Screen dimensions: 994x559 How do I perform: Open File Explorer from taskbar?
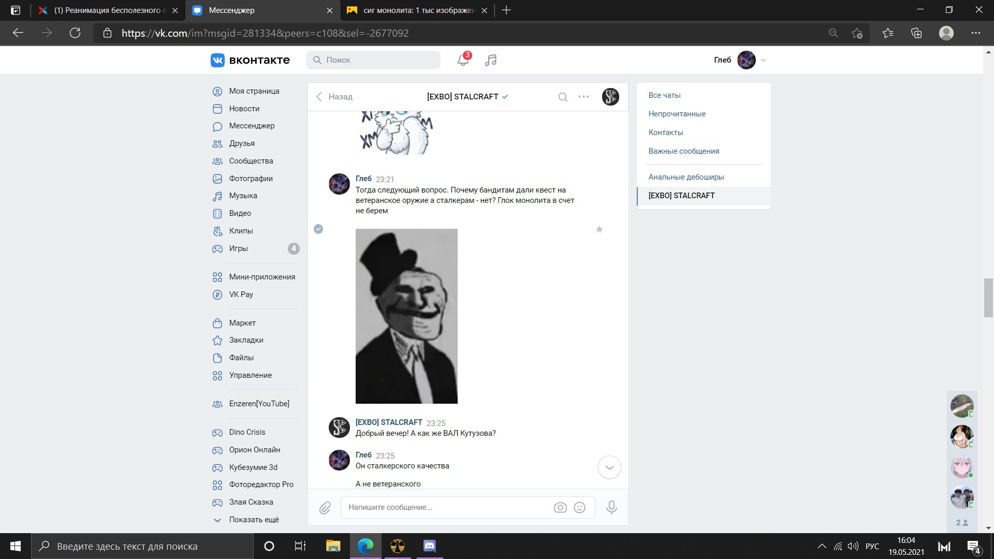pos(333,546)
